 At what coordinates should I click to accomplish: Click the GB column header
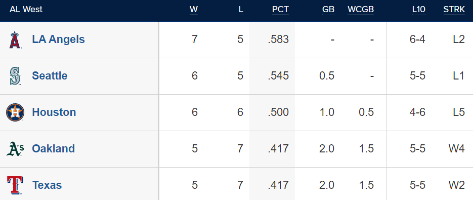[x=328, y=10]
